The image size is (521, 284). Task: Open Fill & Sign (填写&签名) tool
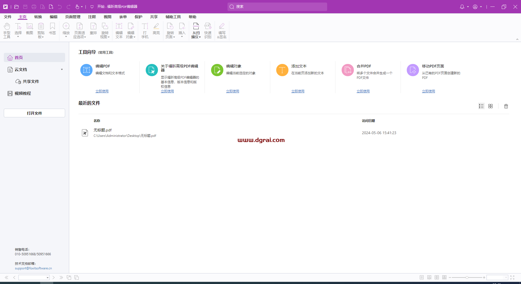222,30
